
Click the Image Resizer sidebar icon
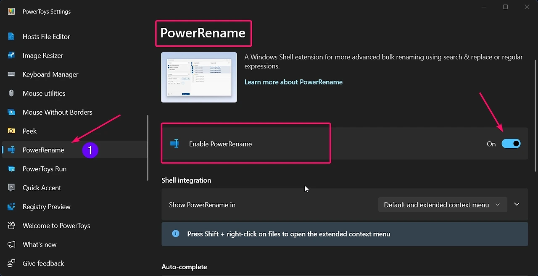coord(11,55)
